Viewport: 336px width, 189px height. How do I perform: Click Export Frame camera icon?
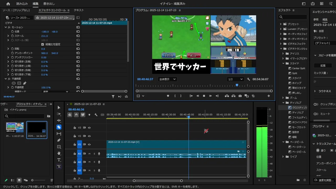click(240, 96)
